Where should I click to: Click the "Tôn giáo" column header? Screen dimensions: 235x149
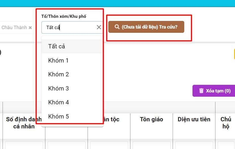tap(151, 119)
